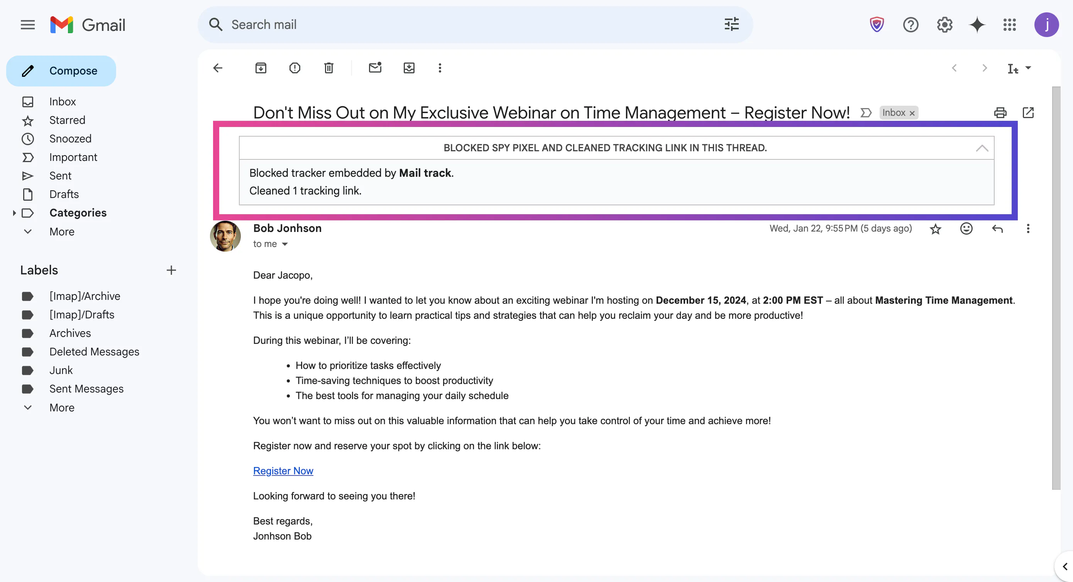Screen dimensions: 1073x582
Task: Delete this email with trash icon
Action: [328, 68]
